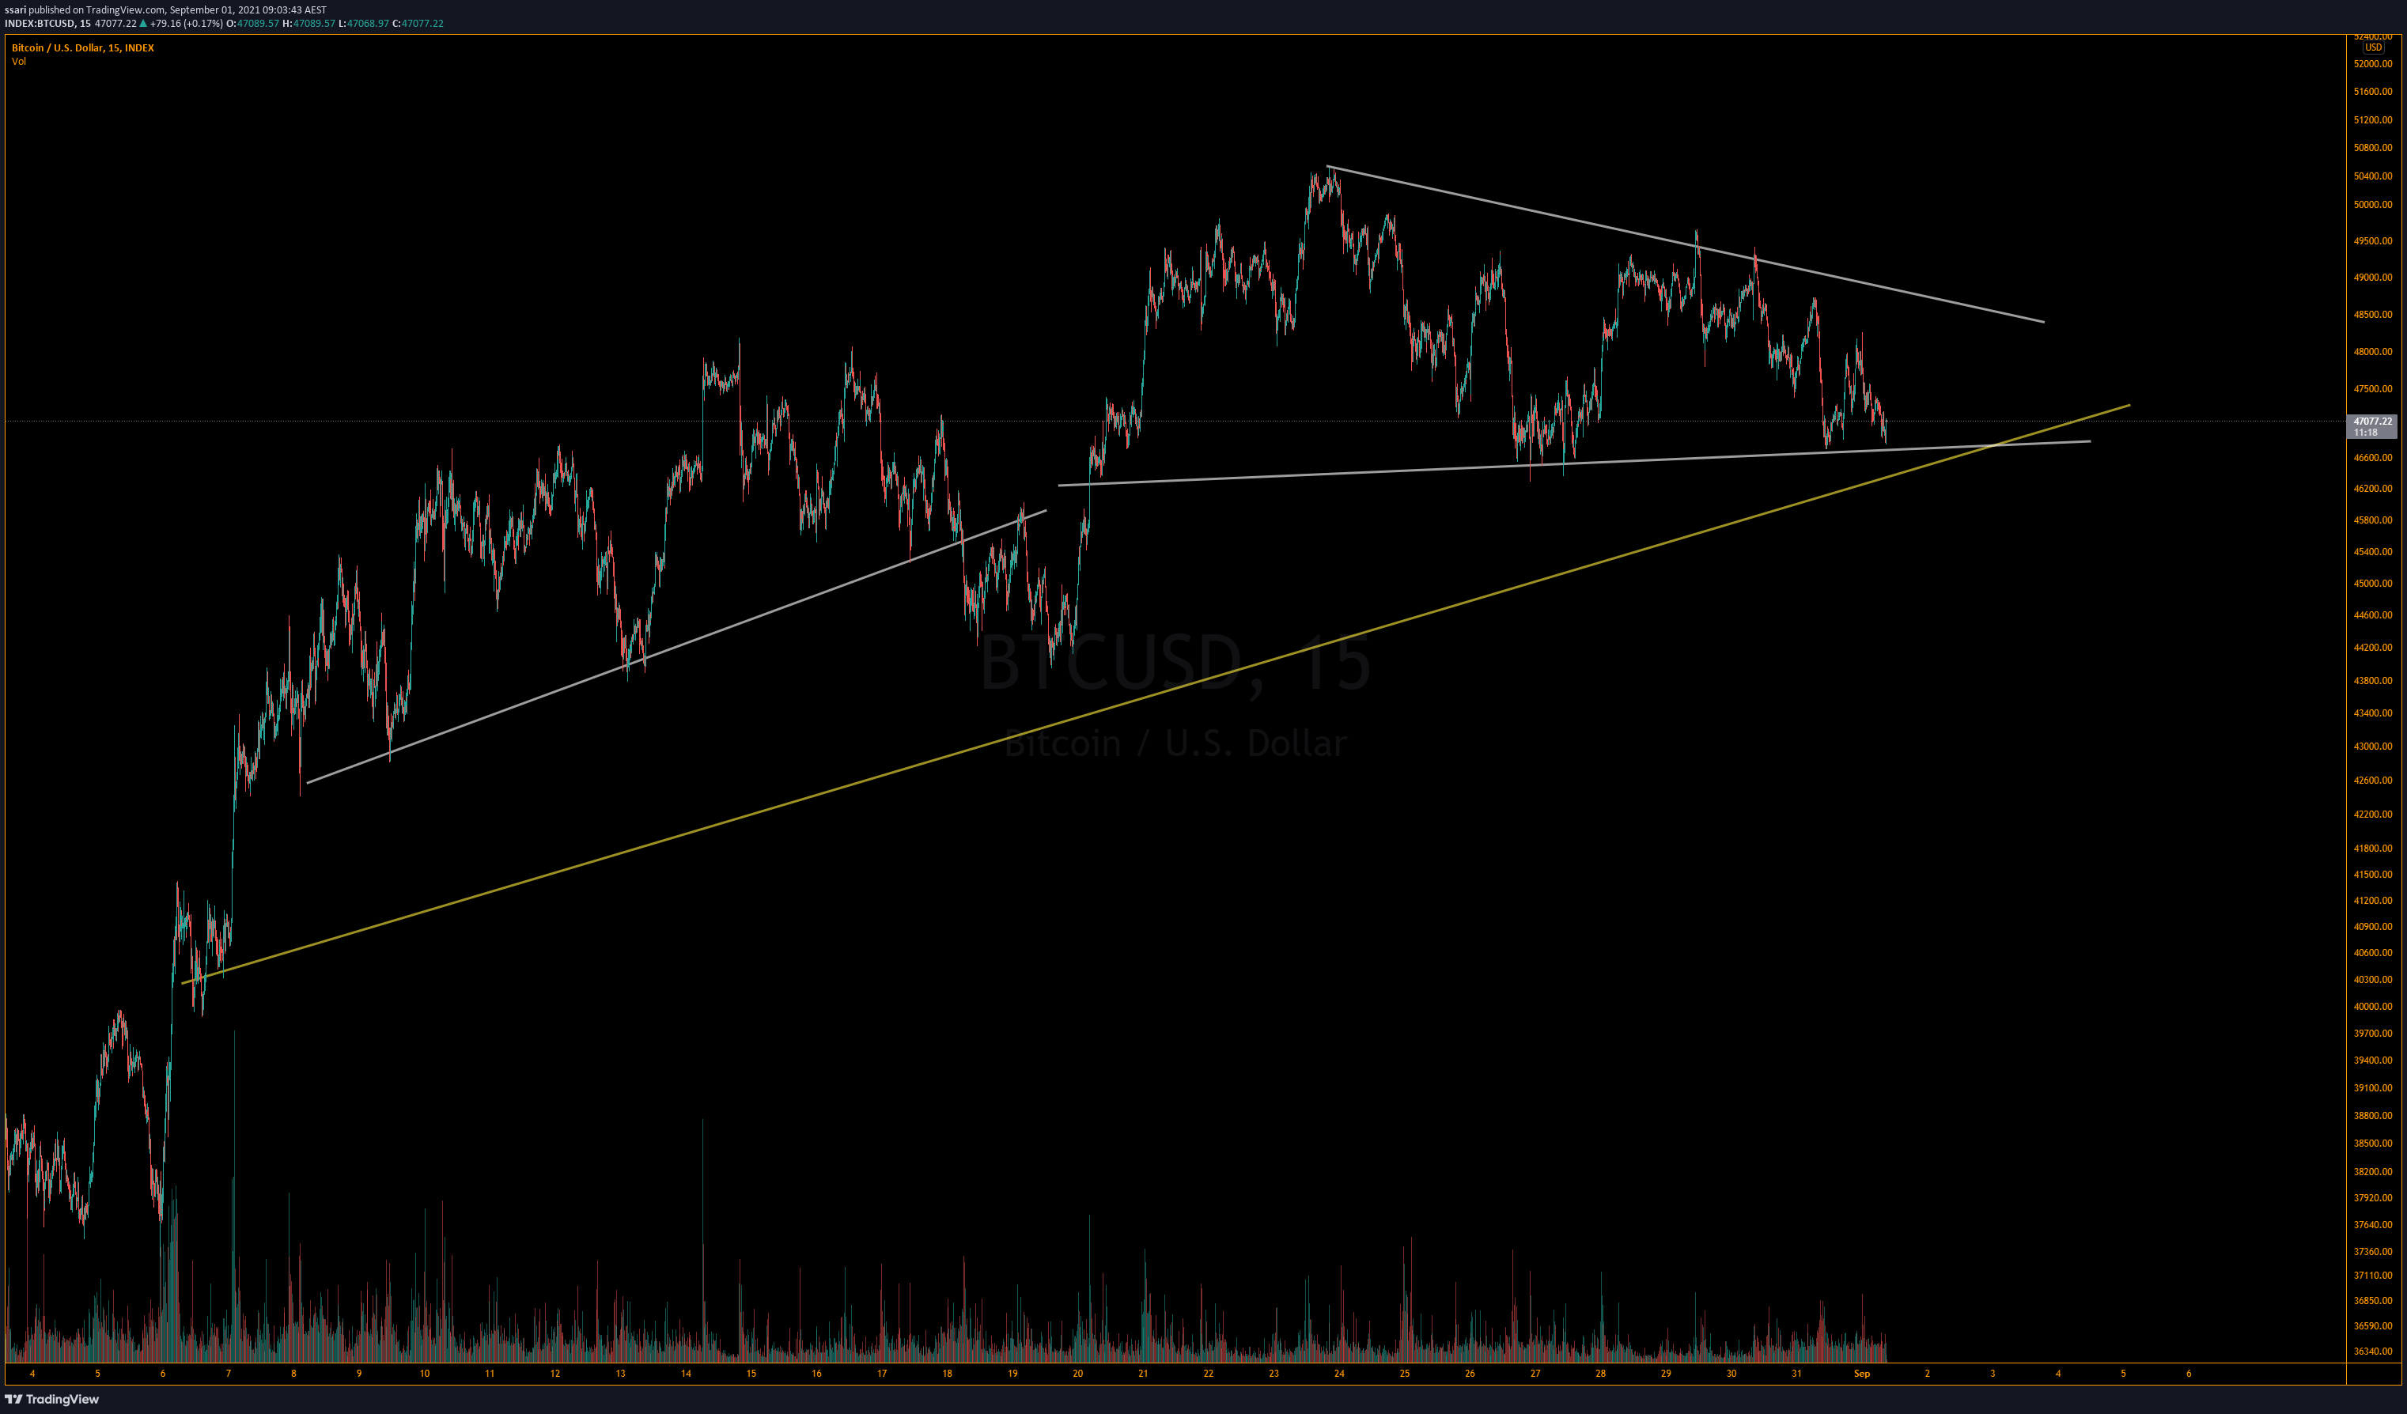2407x1414 pixels.
Task: Click the header open value O:47089.57
Action: (x=252, y=23)
